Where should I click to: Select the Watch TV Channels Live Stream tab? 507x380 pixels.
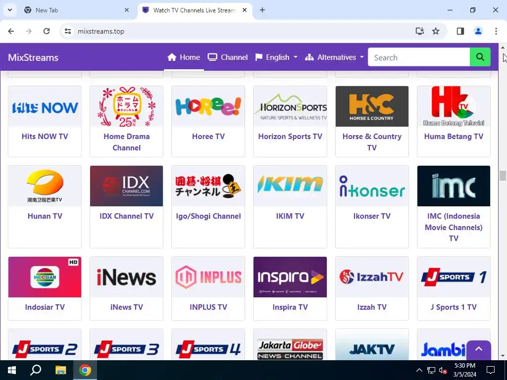point(194,10)
